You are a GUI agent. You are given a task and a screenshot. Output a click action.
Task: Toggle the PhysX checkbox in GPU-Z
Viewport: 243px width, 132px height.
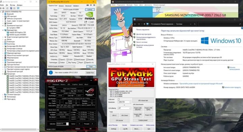coord(78,63)
